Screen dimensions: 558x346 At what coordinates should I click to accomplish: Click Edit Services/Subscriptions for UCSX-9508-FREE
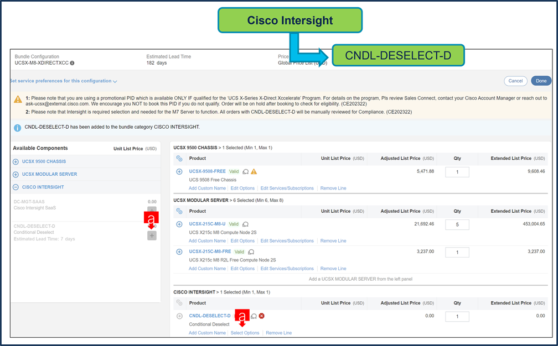tap(287, 188)
